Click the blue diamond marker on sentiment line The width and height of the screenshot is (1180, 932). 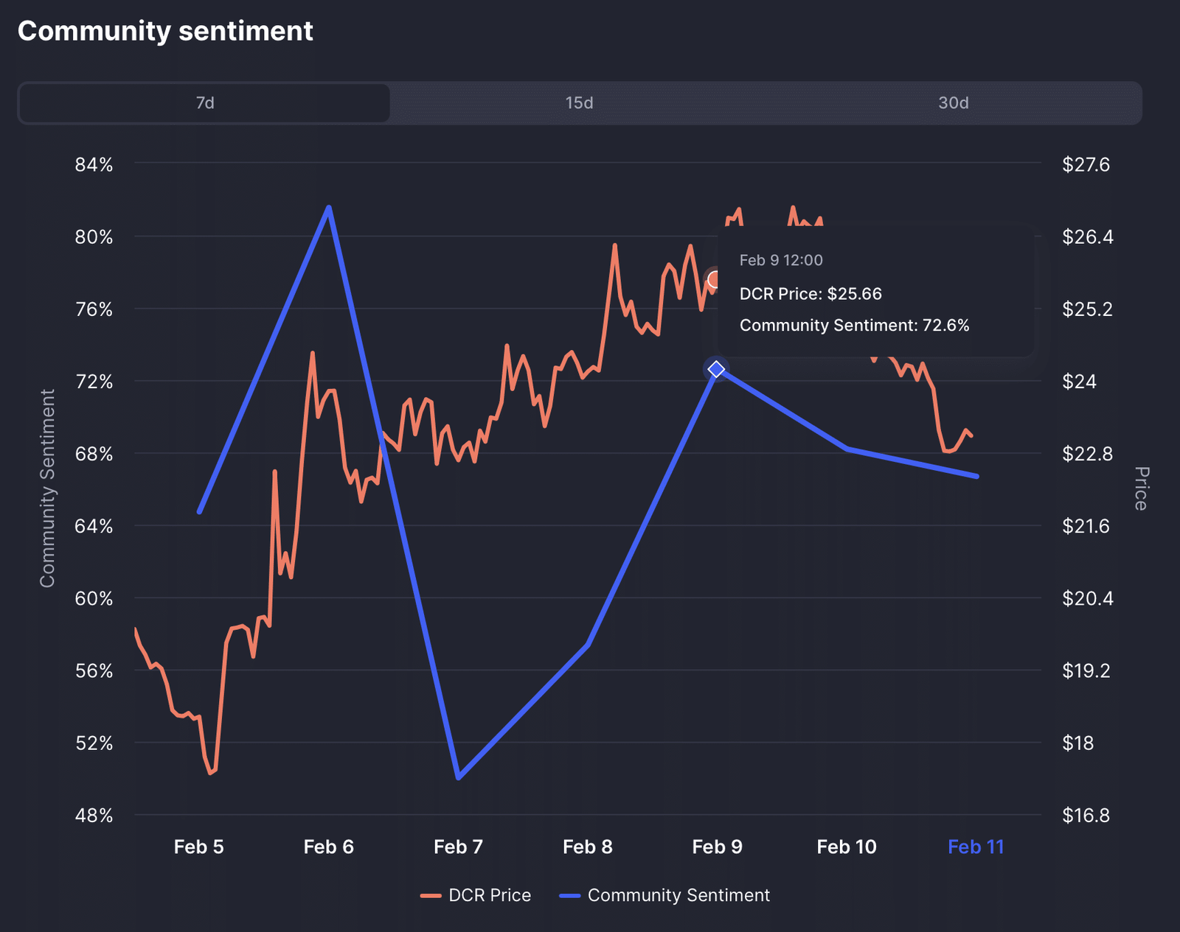716,368
